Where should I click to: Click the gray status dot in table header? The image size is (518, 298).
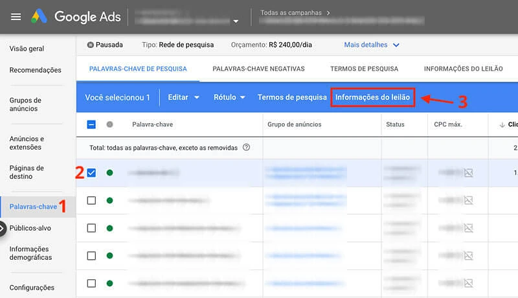point(109,124)
